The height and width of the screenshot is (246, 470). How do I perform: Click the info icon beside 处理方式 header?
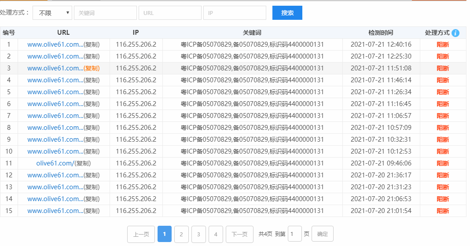click(455, 33)
